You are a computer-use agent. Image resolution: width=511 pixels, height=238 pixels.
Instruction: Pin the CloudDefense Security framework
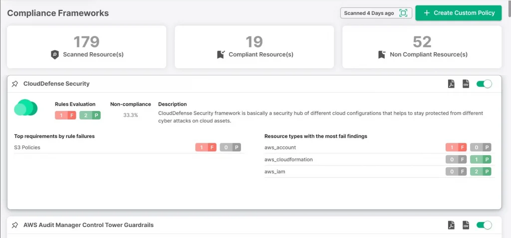tap(15, 84)
